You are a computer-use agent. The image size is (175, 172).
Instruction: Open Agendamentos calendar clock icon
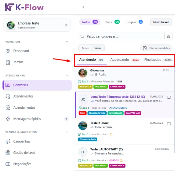click(8, 107)
